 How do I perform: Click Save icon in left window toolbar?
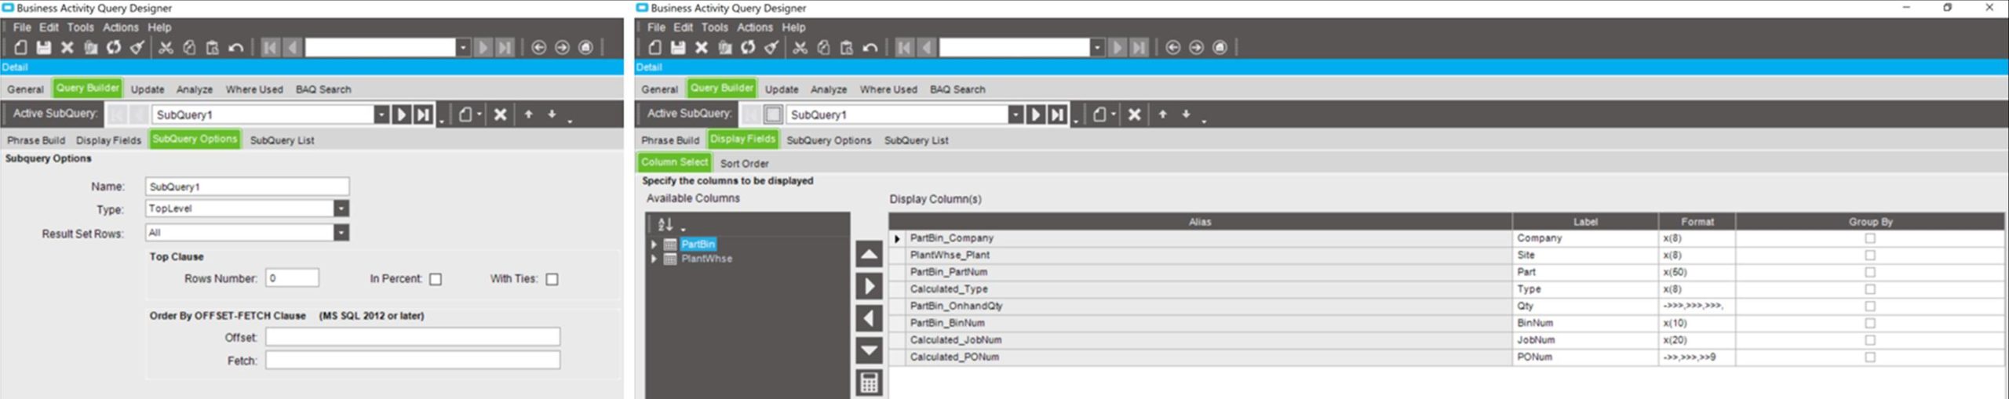[44, 48]
